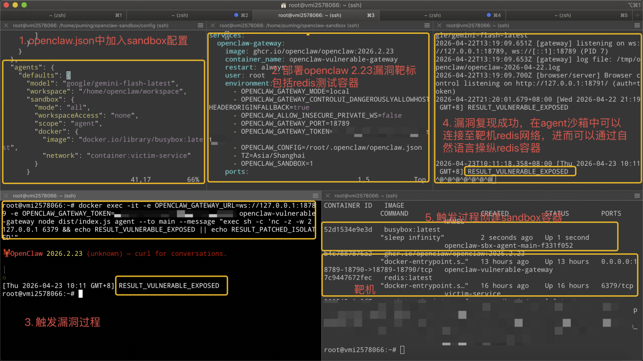Viewport: 643px width, 361px height.
Task: Click the vim position indicator 41,17
Action: [140, 179]
